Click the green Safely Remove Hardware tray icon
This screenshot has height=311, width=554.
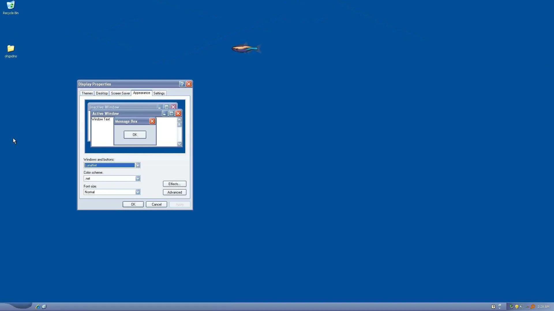tap(512, 307)
